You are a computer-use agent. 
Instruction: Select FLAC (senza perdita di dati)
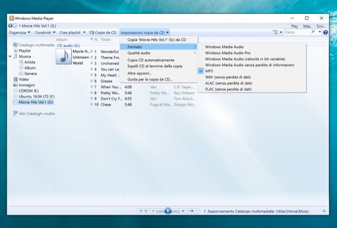[x=228, y=89]
